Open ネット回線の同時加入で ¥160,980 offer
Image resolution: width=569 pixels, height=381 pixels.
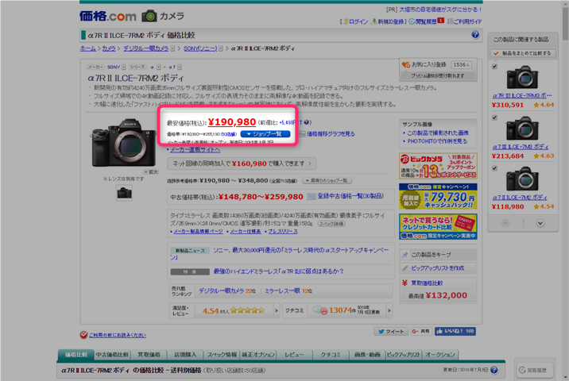242,164
